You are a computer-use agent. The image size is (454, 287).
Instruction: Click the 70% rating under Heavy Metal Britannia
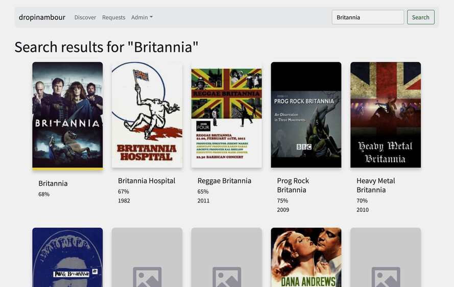pos(362,200)
